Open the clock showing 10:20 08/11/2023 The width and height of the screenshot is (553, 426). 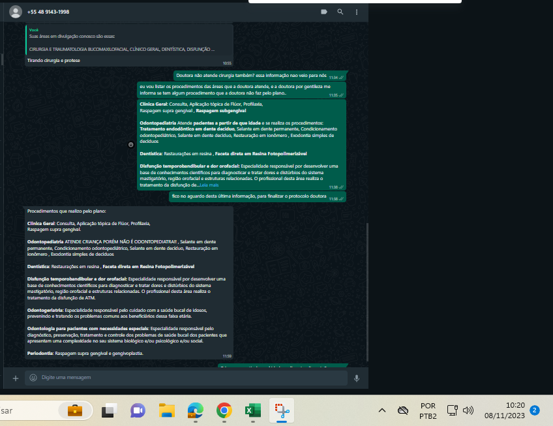505,410
